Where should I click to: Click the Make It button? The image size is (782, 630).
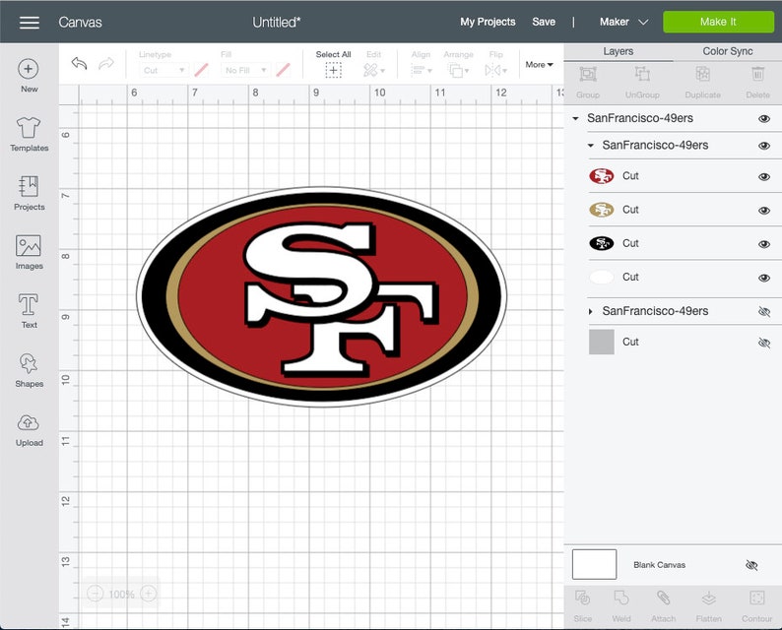[718, 22]
